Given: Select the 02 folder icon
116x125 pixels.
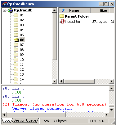Looking at the screenshot, I should pyautogui.click(x=16, y=20).
